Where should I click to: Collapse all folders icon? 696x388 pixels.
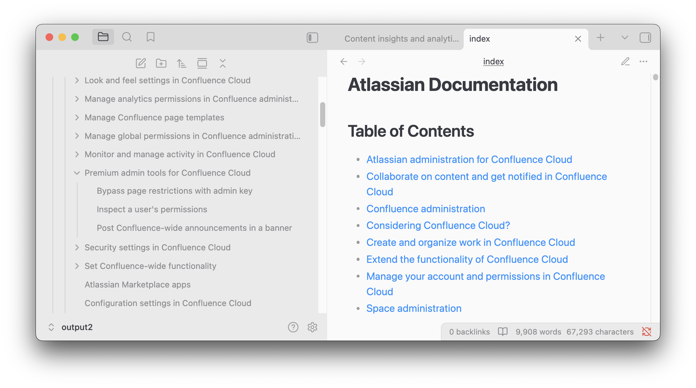(x=223, y=63)
